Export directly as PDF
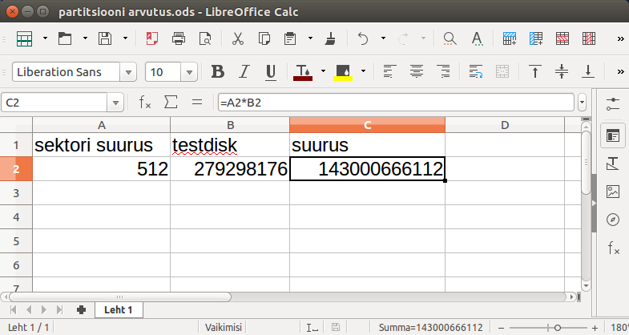Image resolution: width=629 pixels, height=335 pixels. pos(152,38)
